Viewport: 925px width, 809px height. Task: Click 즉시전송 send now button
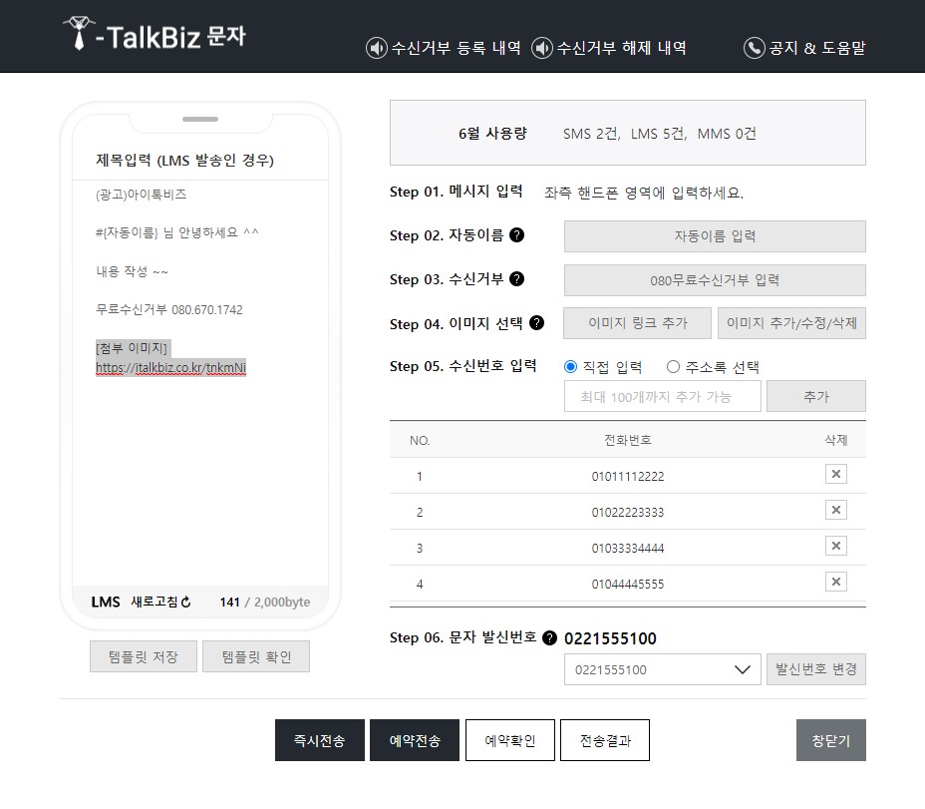(320, 740)
